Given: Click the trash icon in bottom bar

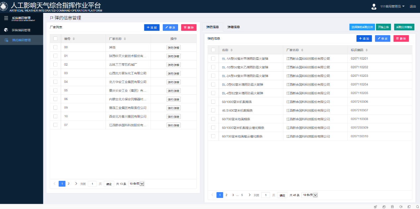Looking at the screenshot, I should tap(392, 207).
